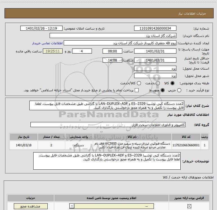Click the announcement date field 1401/02/26 - 12:19
217x210 pixels.
[41, 28]
